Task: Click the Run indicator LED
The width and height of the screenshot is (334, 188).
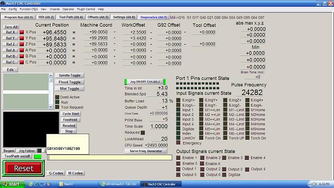Action: pyautogui.click(x=57, y=102)
